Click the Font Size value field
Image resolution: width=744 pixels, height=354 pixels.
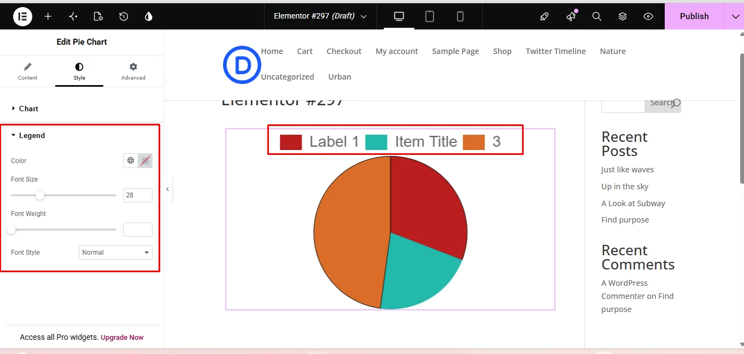tap(138, 195)
